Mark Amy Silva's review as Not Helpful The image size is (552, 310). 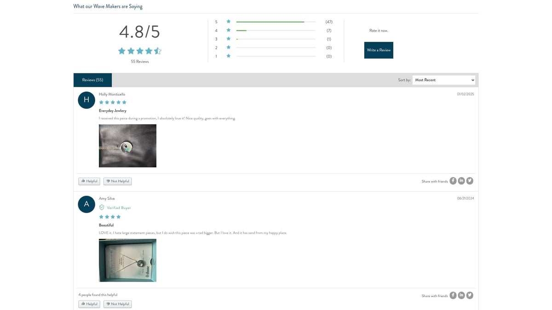[117, 304]
